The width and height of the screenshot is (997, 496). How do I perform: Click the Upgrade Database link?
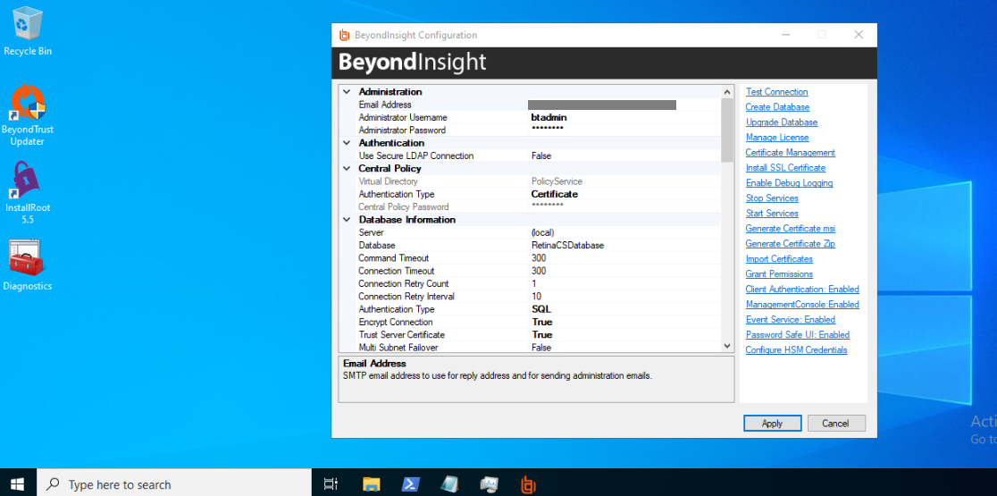782,122
